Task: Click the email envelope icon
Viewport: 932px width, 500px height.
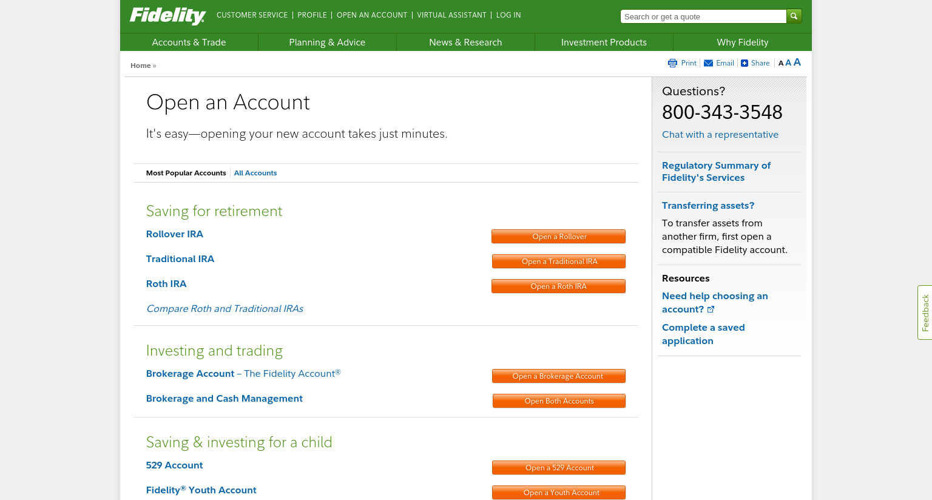Action: click(x=708, y=63)
